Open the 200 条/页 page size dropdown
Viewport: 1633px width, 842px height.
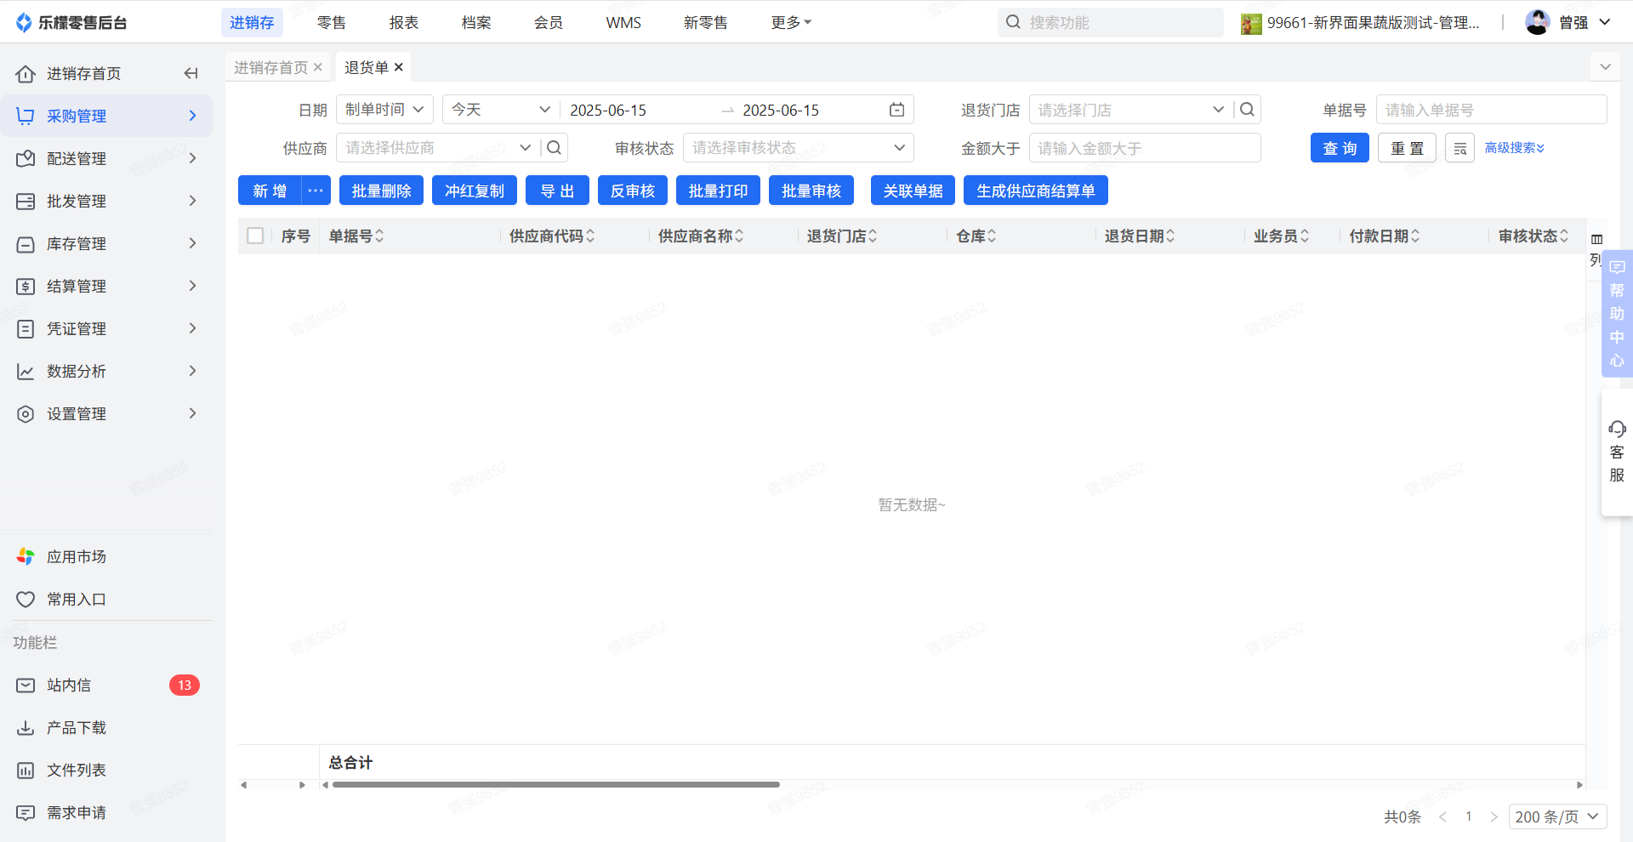pos(1557,816)
